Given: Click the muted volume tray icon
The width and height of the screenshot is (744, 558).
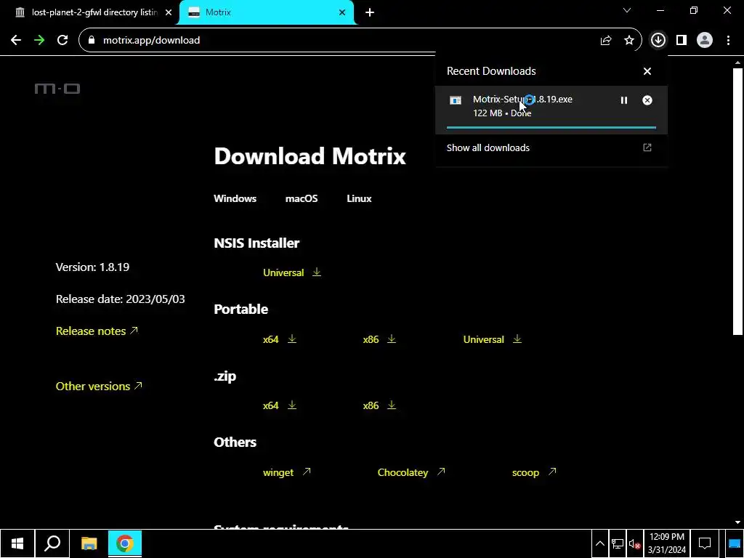Looking at the screenshot, I should [634, 544].
